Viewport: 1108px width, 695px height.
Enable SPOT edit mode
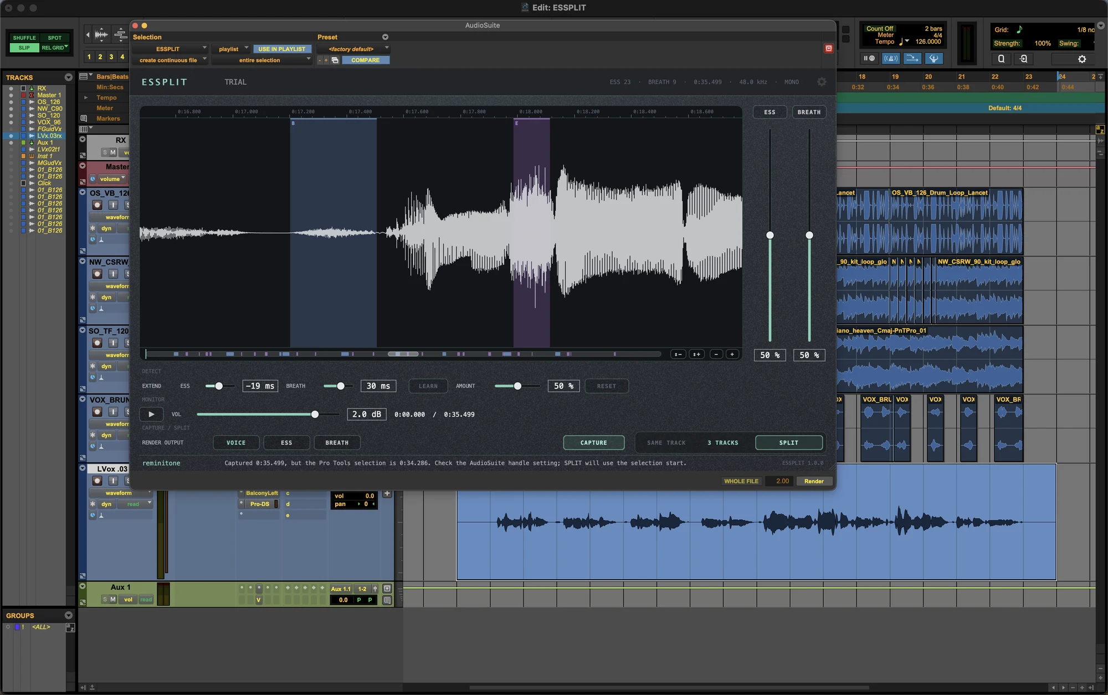pyautogui.click(x=55, y=38)
